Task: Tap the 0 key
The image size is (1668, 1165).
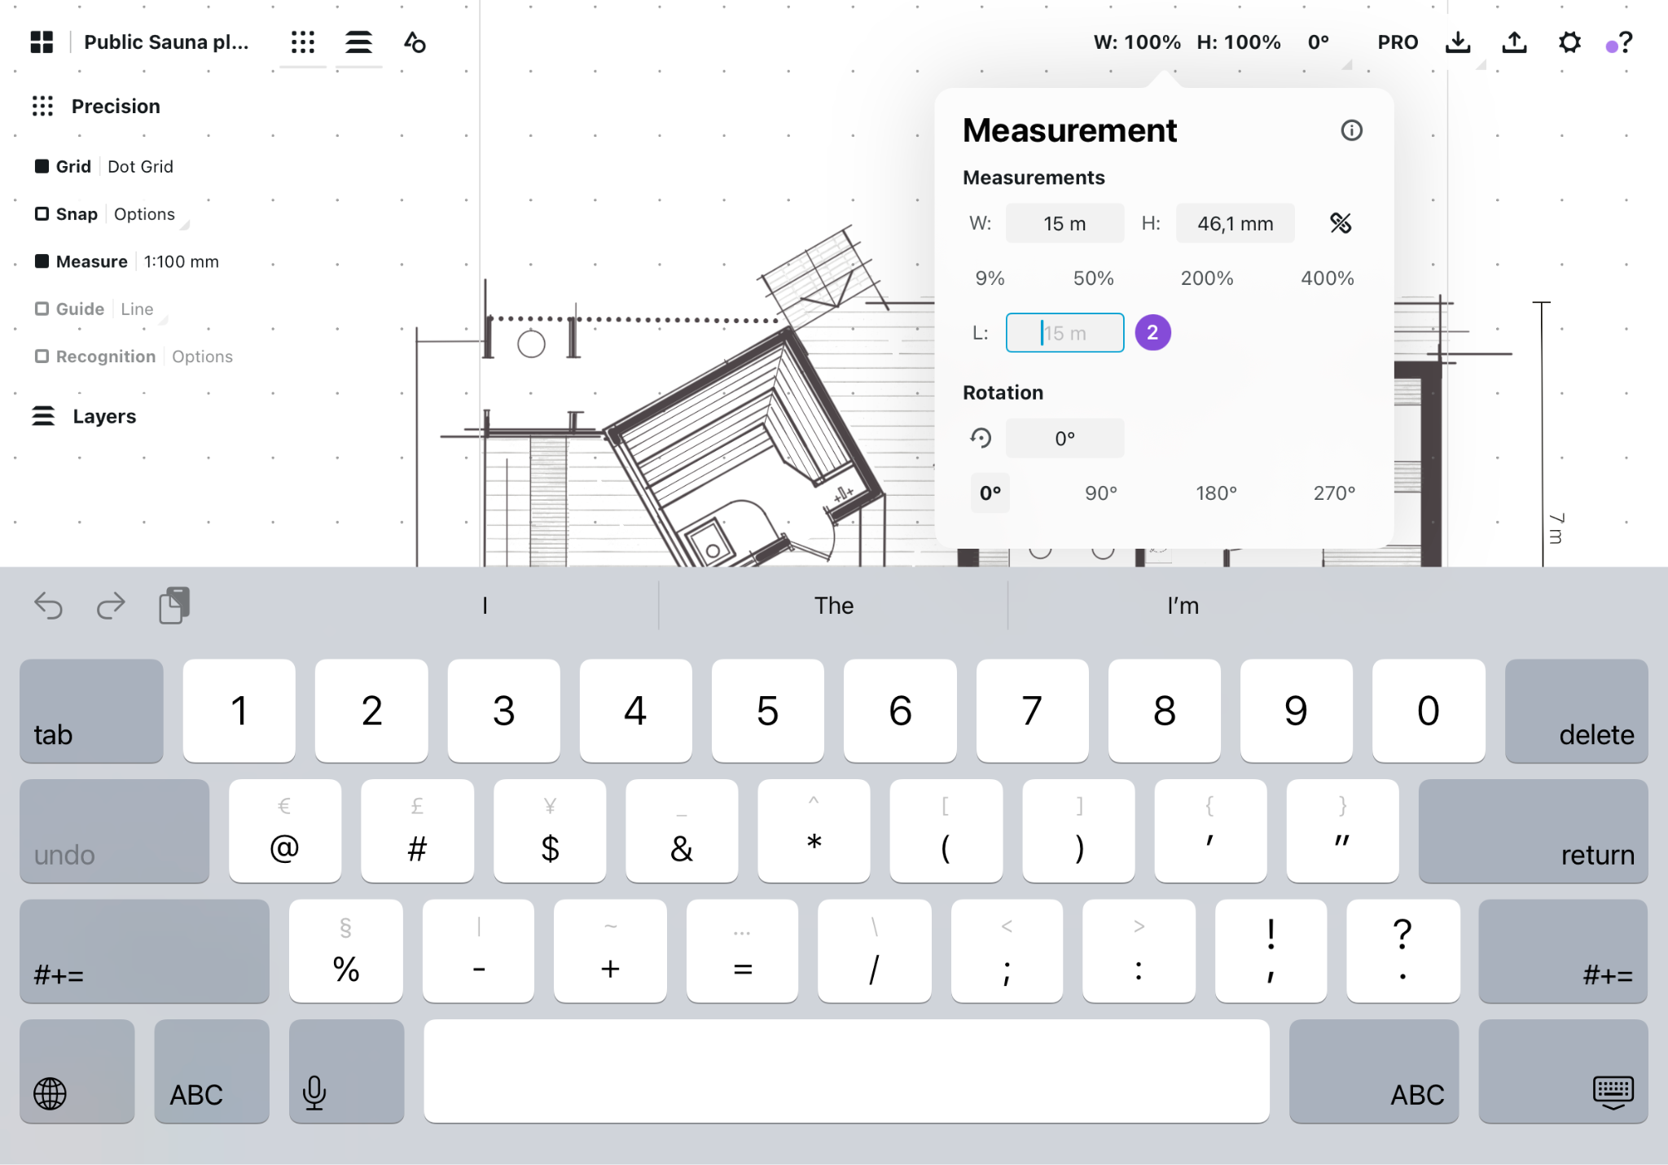Action: click(1428, 711)
